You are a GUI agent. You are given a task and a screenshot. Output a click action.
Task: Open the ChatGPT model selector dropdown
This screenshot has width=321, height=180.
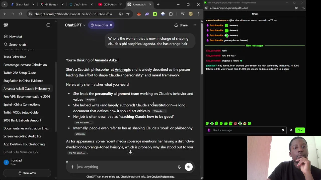(75, 25)
